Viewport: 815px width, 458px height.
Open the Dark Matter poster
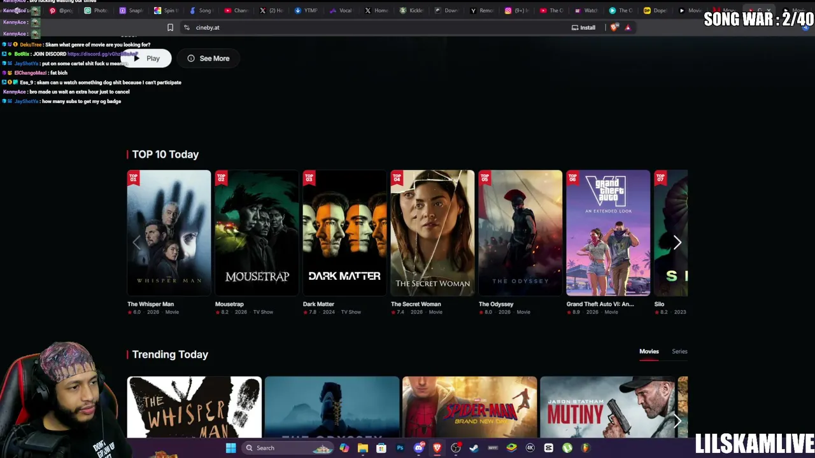344,233
